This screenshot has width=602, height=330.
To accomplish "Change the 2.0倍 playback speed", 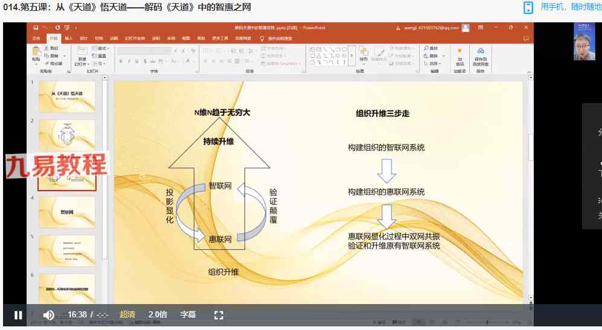I will [x=157, y=314].
